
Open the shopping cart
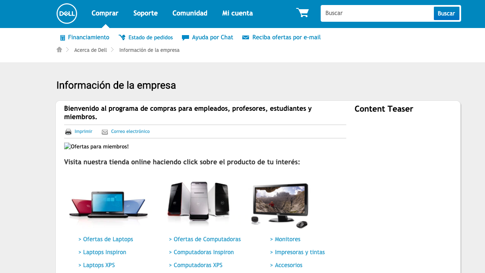[302, 13]
